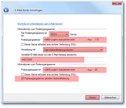Image resolution: width=126 pixels, height=108 pixels.
Task: Click the 'Anmelde-ID (falls diese von der E-Mail-Adresse abweicht):' label
Action: (x=49, y=55)
